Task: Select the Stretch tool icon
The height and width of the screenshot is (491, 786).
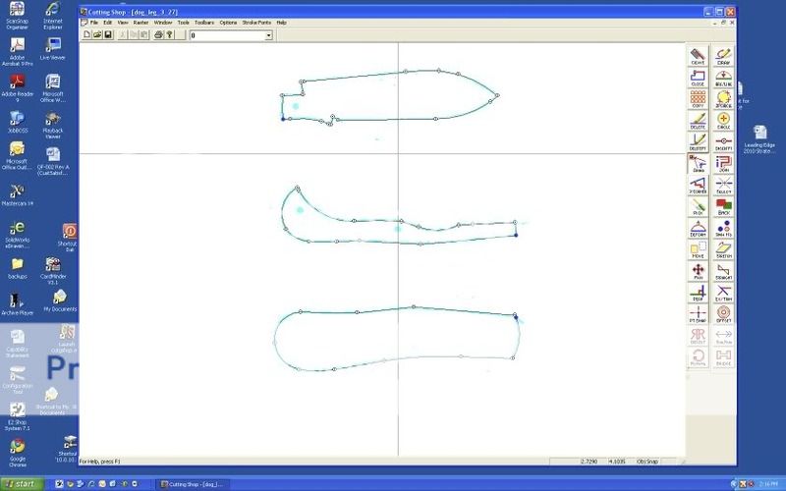Action: (724, 249)
